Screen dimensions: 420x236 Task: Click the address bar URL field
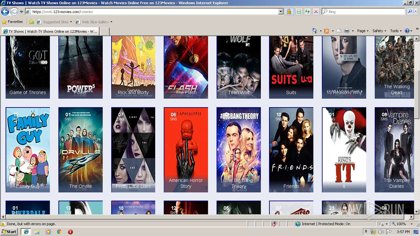[x=152, y=12]
